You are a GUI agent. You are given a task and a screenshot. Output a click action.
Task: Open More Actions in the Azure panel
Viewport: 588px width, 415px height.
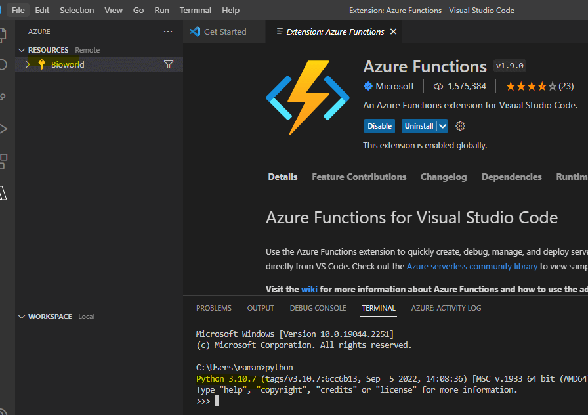point(168,31)
